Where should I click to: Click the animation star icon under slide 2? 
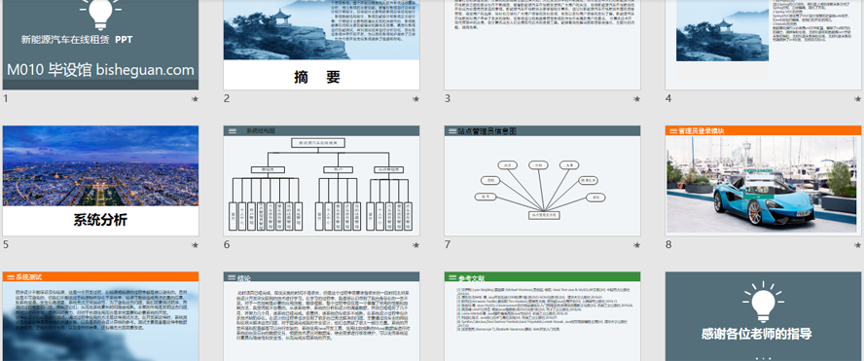[x=415, y=99]
